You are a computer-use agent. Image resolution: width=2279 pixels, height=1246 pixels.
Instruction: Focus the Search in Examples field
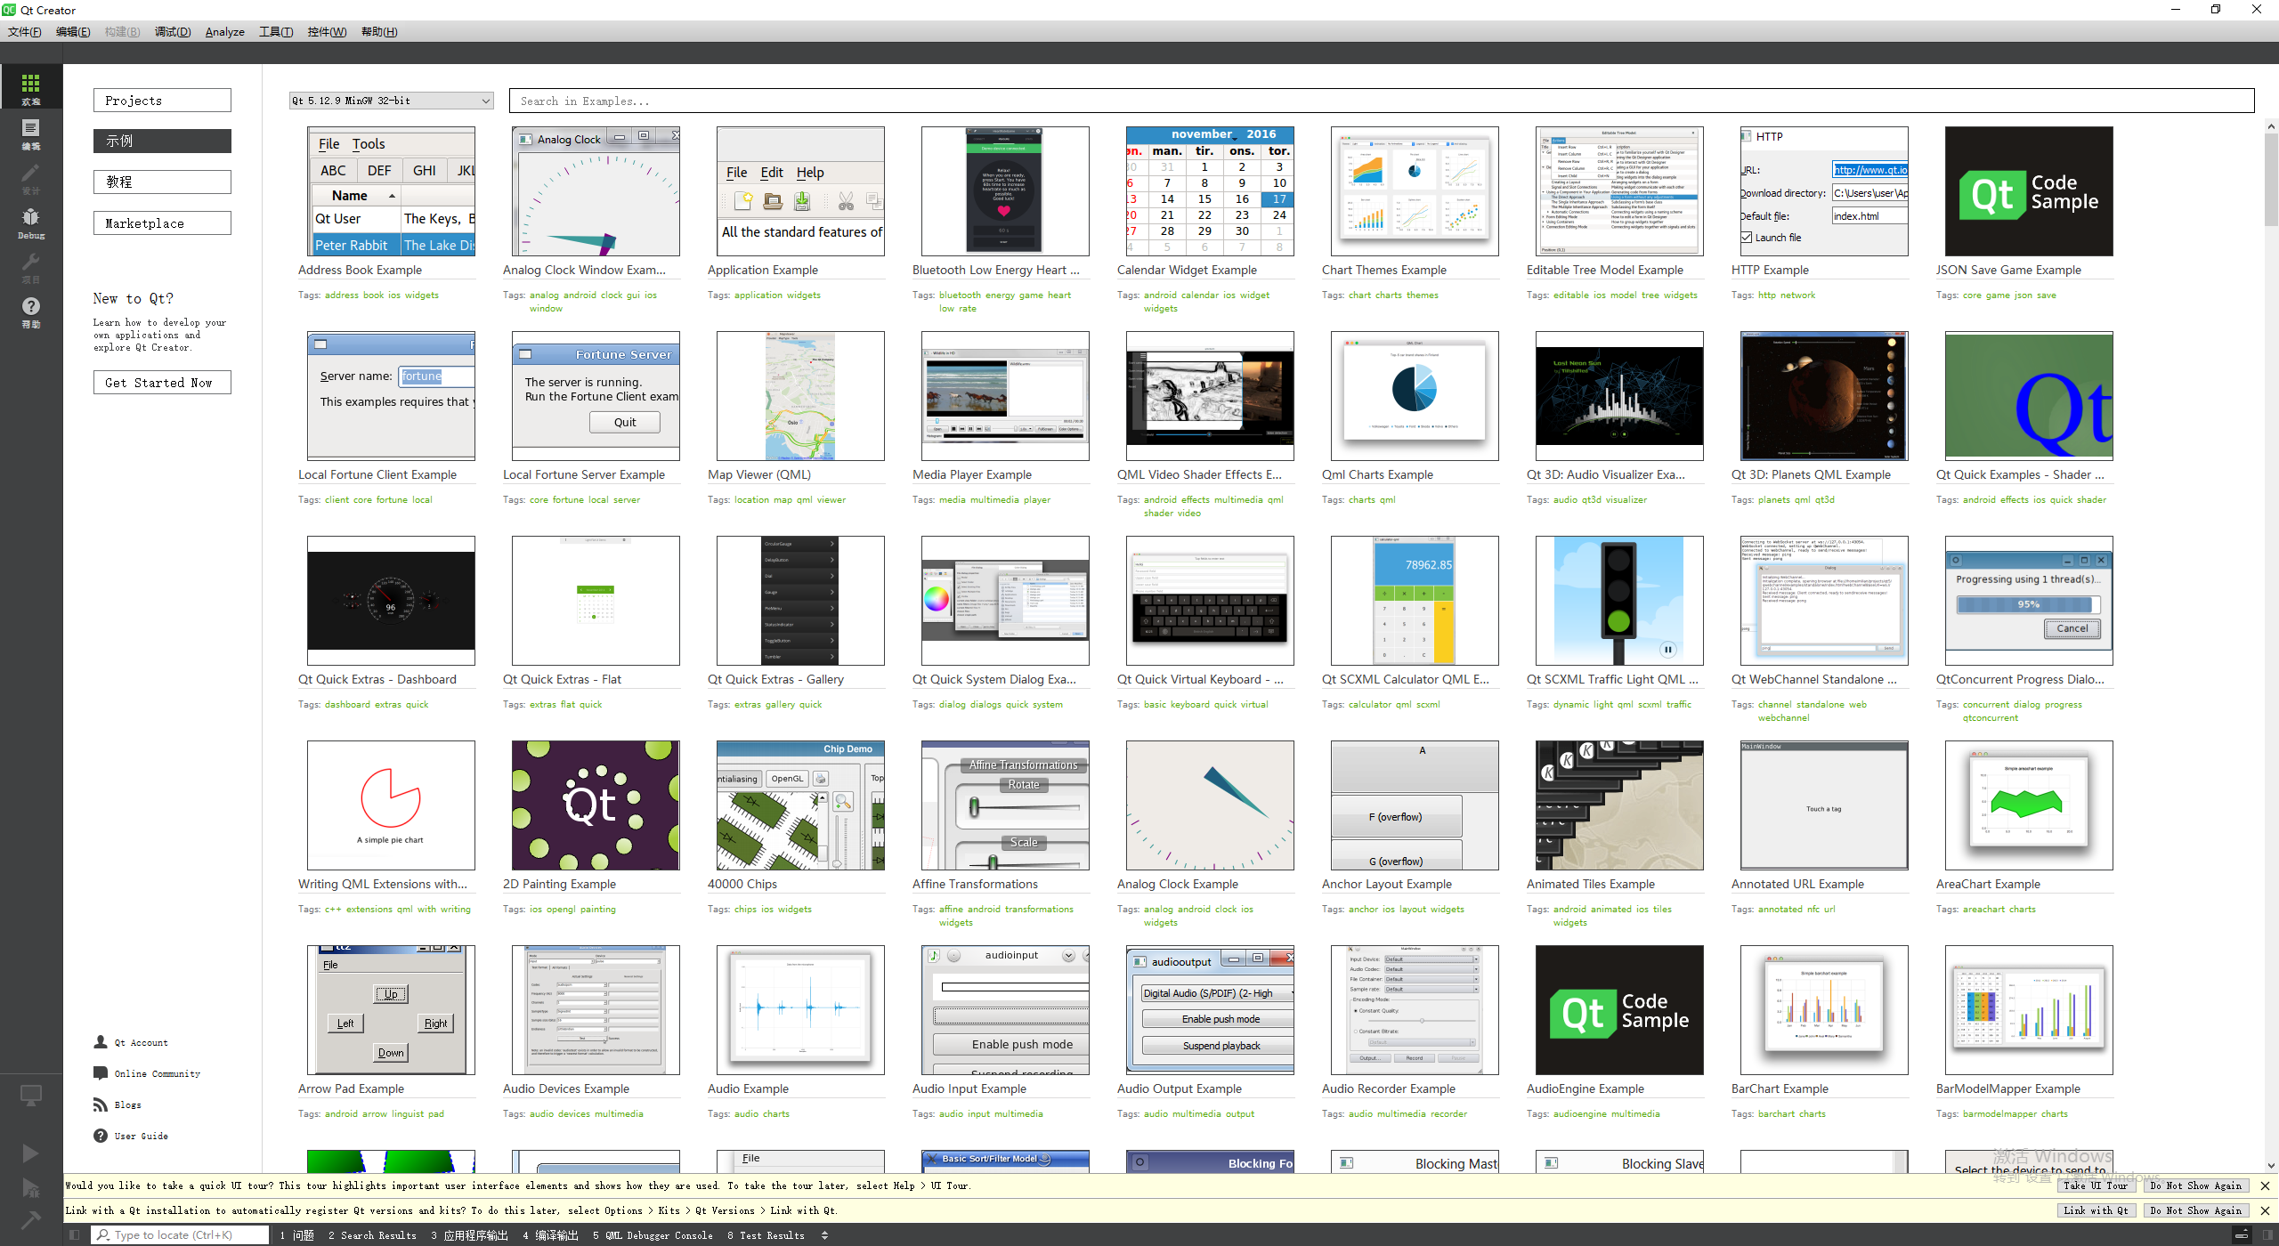pyautogui.click(x=1382, y=101)
